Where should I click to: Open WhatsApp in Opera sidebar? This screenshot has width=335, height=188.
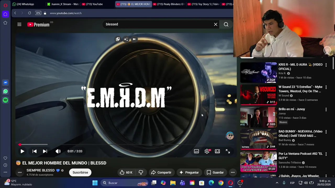5,91
